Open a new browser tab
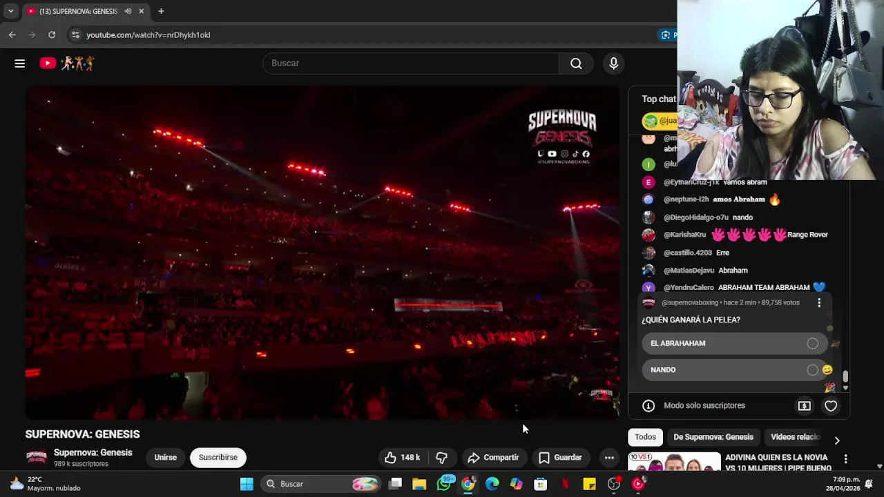 point(161,11)
